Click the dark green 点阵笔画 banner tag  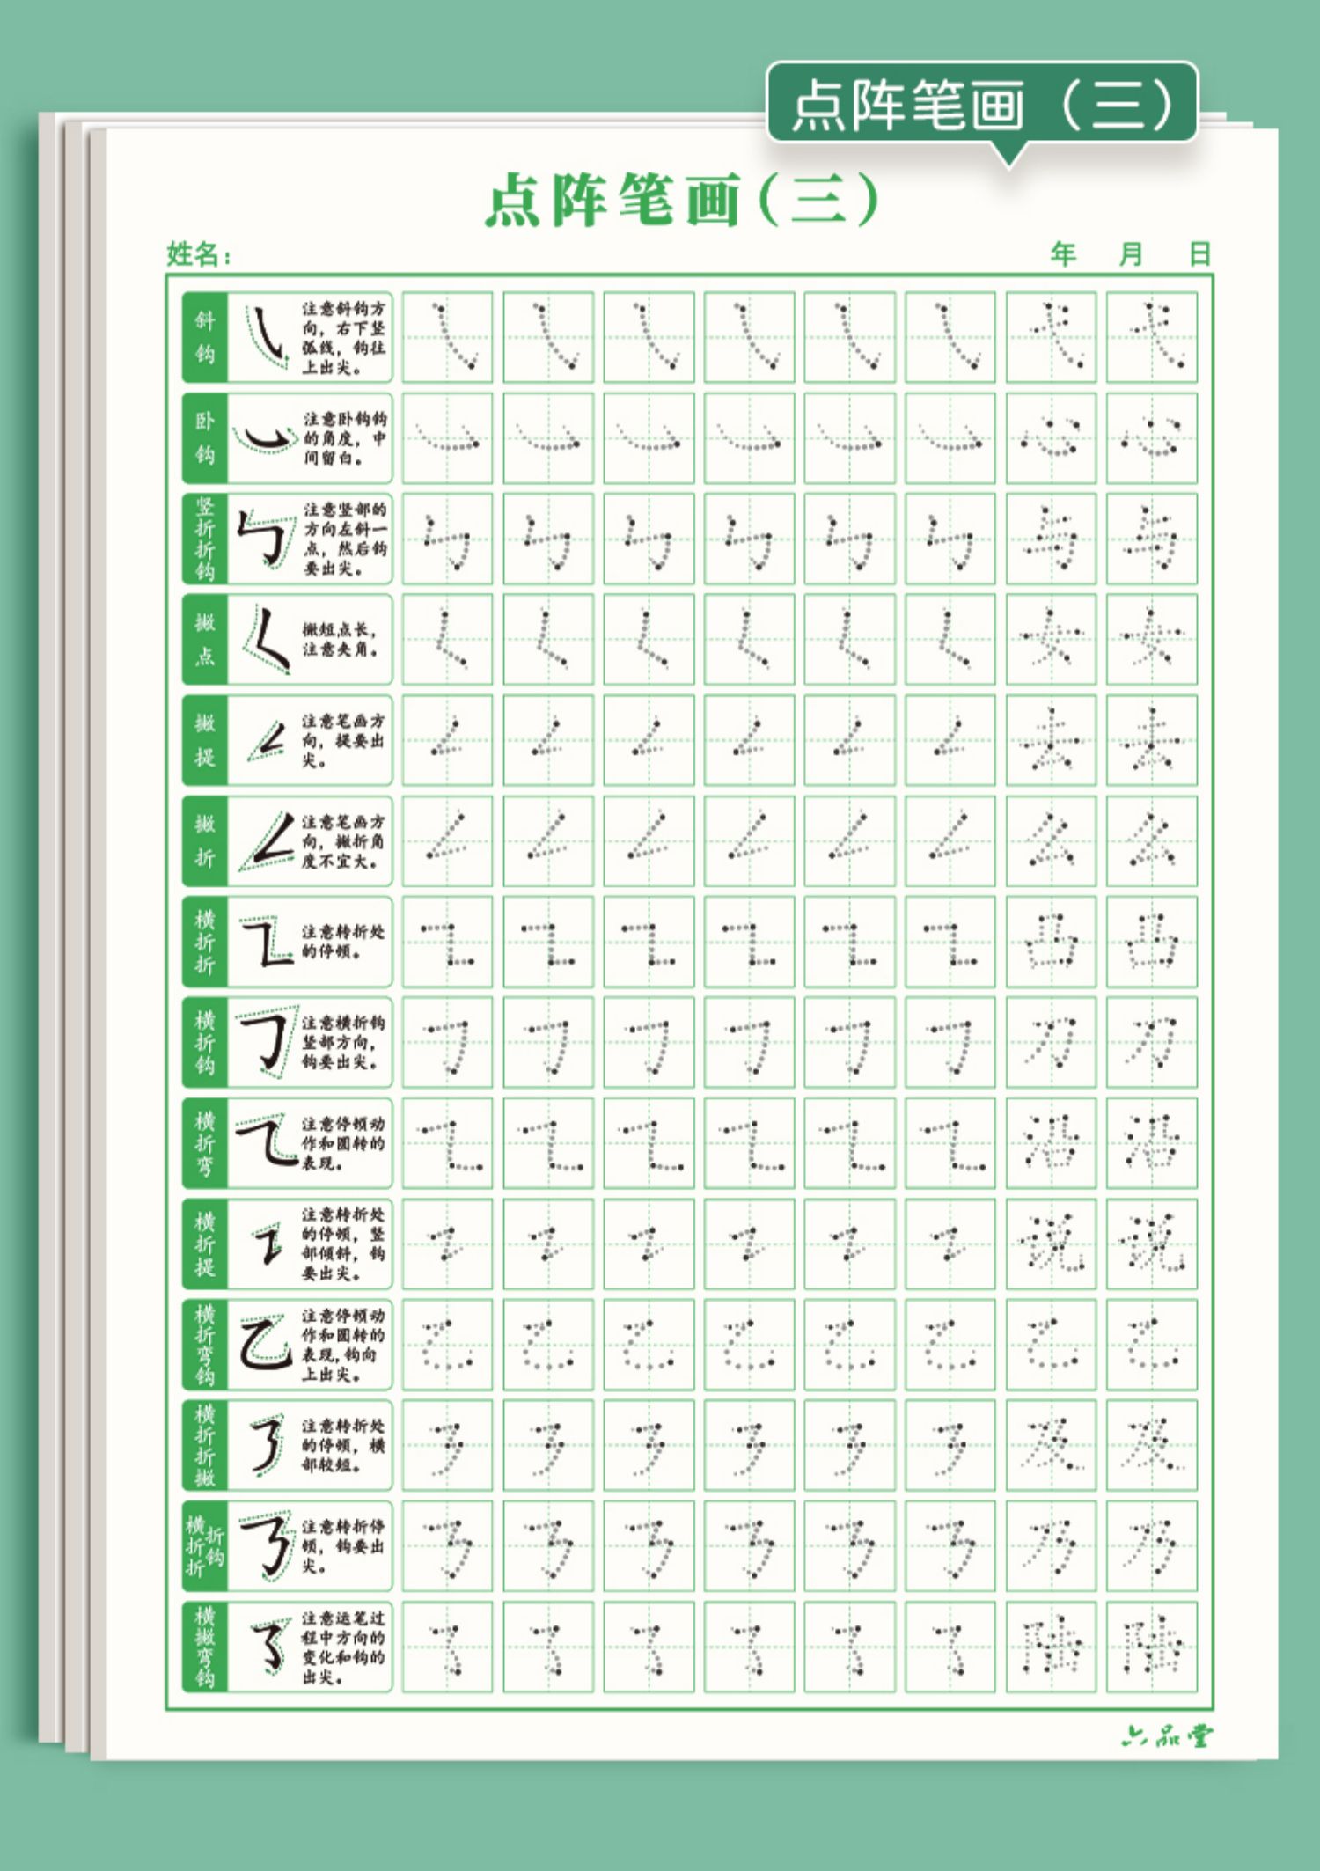point(982,104)
